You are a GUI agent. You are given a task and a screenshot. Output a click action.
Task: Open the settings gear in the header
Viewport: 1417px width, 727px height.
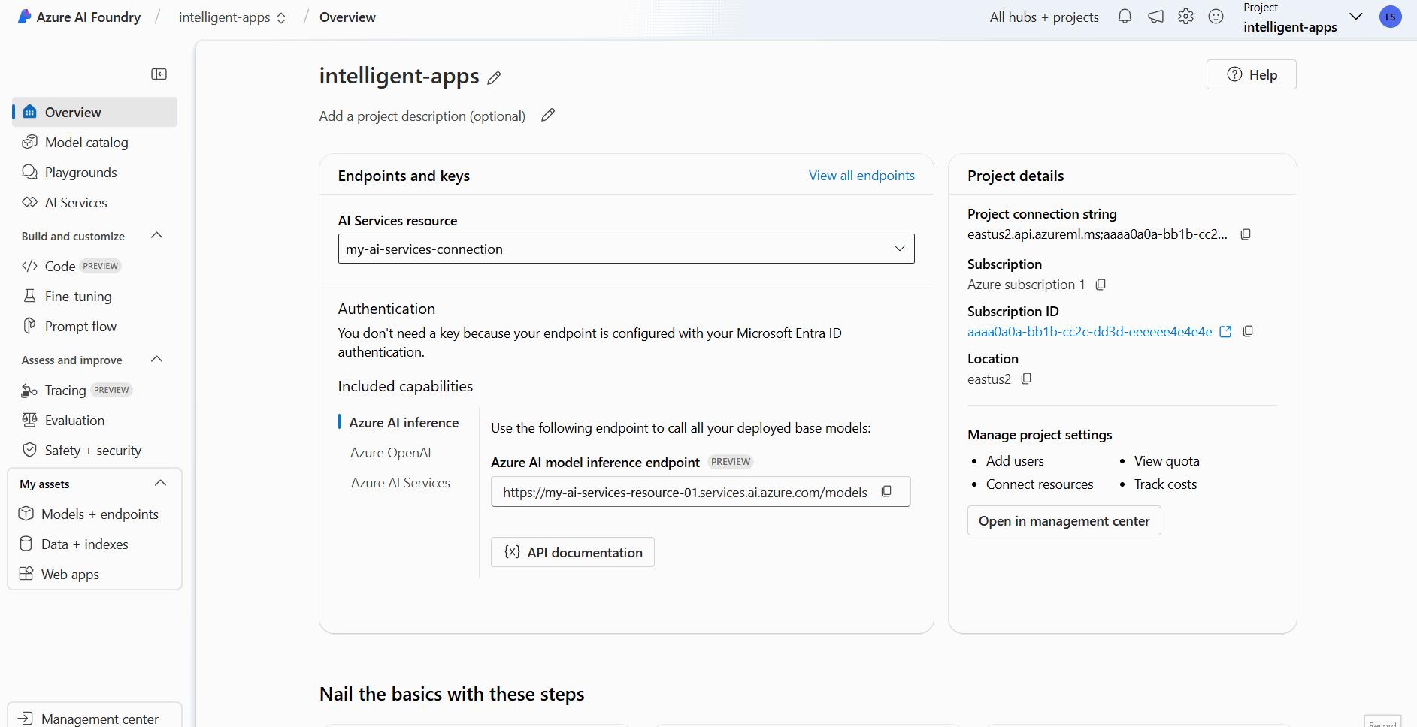pos(1185,17)
